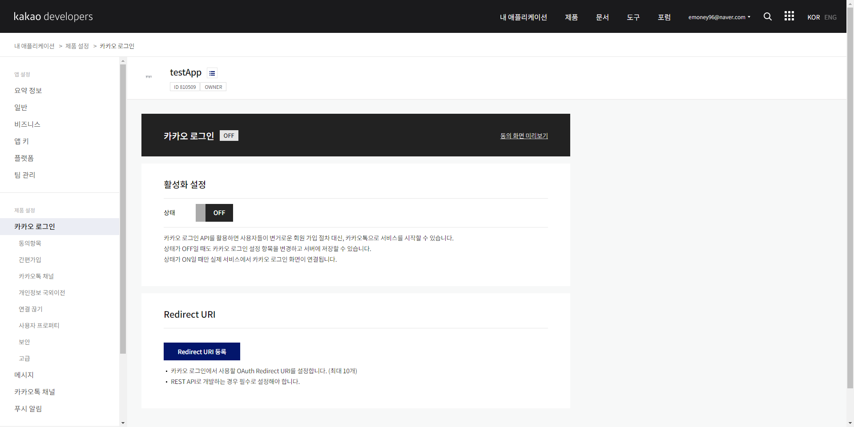
Task: Select 메시지 in sidebar
Action: click(24, 375)
